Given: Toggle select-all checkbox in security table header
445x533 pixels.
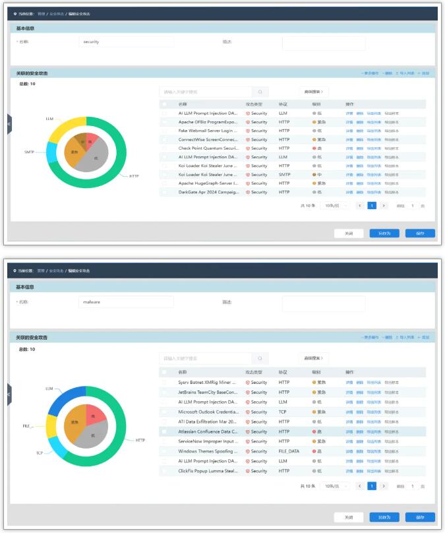Looking at the screenshot, I should [164, 104].
